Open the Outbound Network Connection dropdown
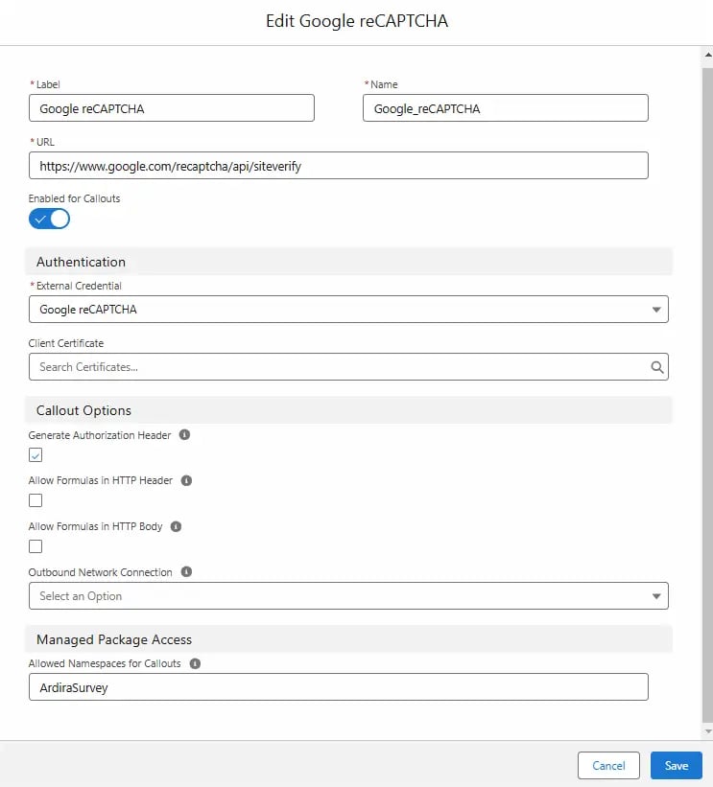Image resolution: width=713 pixels, height=787 pixels. [348, 596]
